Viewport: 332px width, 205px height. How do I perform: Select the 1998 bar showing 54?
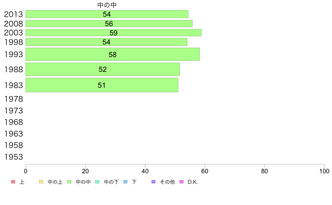coord(106,42)
